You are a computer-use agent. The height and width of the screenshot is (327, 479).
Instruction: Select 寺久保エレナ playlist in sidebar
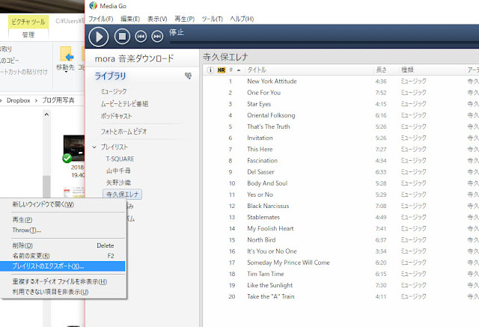tap(123, 195)
